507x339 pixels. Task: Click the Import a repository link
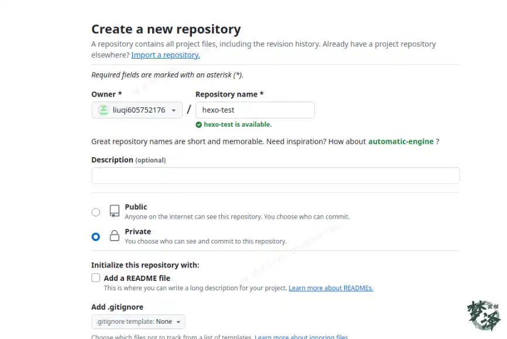tap(166, 55)
